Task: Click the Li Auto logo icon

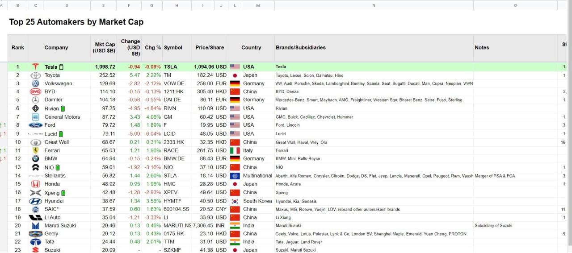Action: point(36,218)
